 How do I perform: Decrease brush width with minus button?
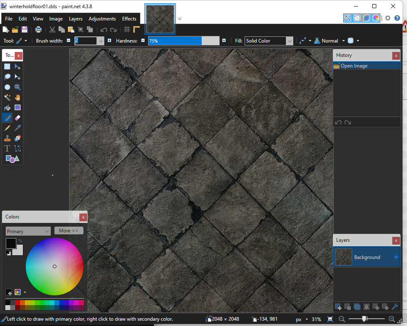coord(69,40)
